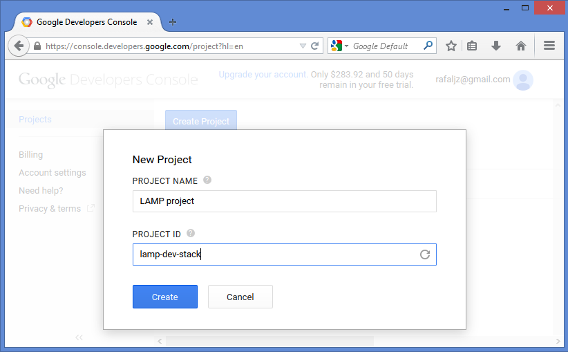Image resolution: width=568 pixels, height=352 pixels.
Task: Maximize the browser window
Action: pyautogui.click(x=525, y=8)
